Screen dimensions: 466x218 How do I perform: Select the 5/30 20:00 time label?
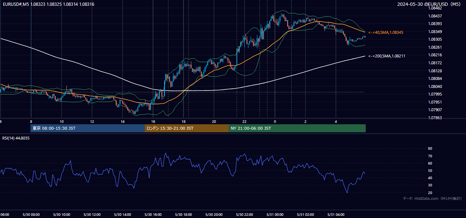pos(214,215)
